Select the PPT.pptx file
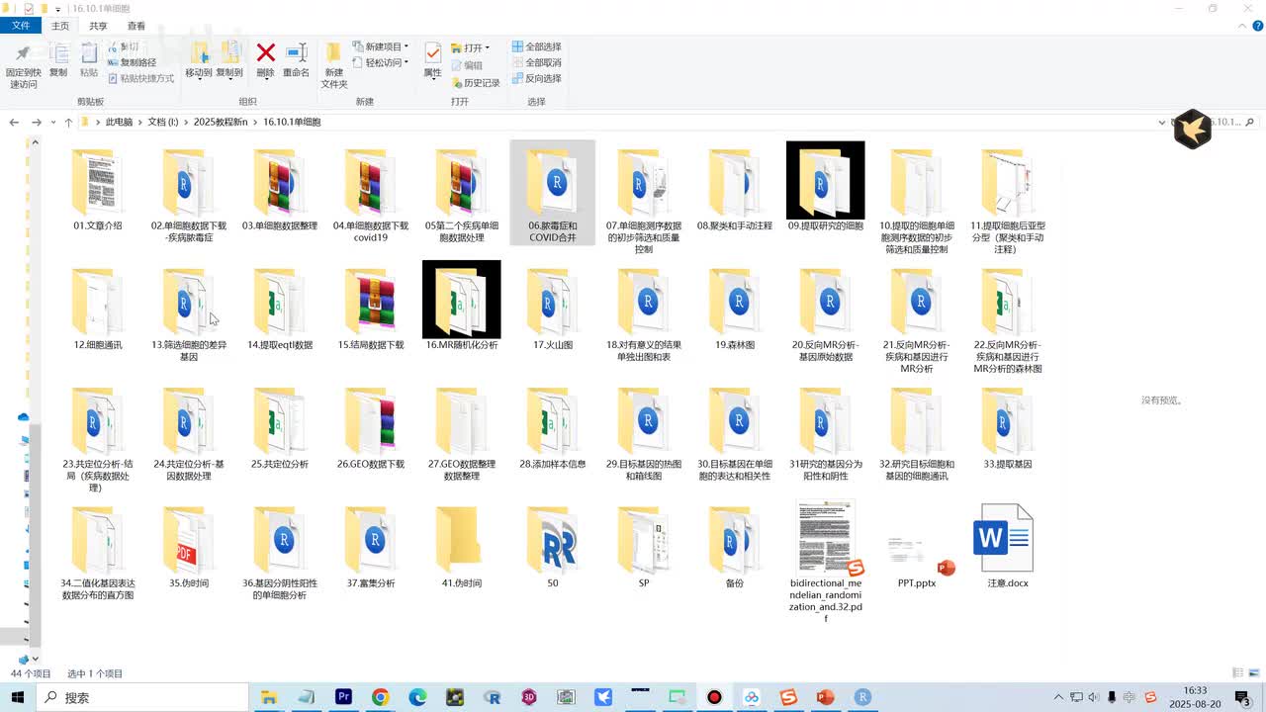Image resolution: width=1266 pixels, height=712 pixels. (x=917, y=560)
